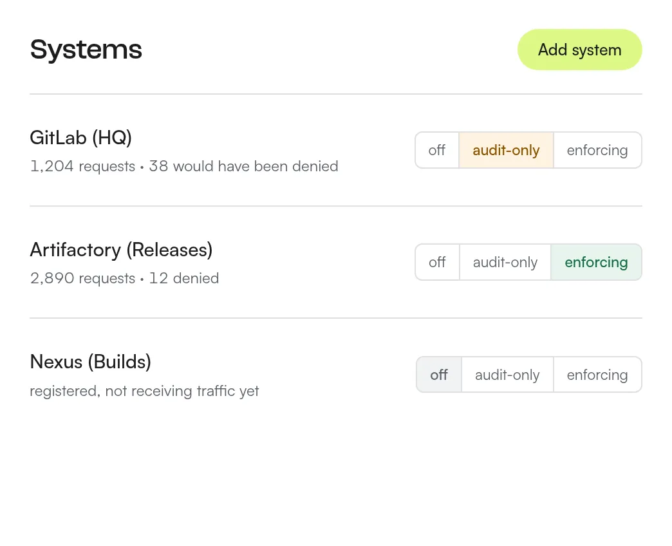
Task: Enable audit-only mode for Nexus (Builds)
Action: click(x=507, y=375)
